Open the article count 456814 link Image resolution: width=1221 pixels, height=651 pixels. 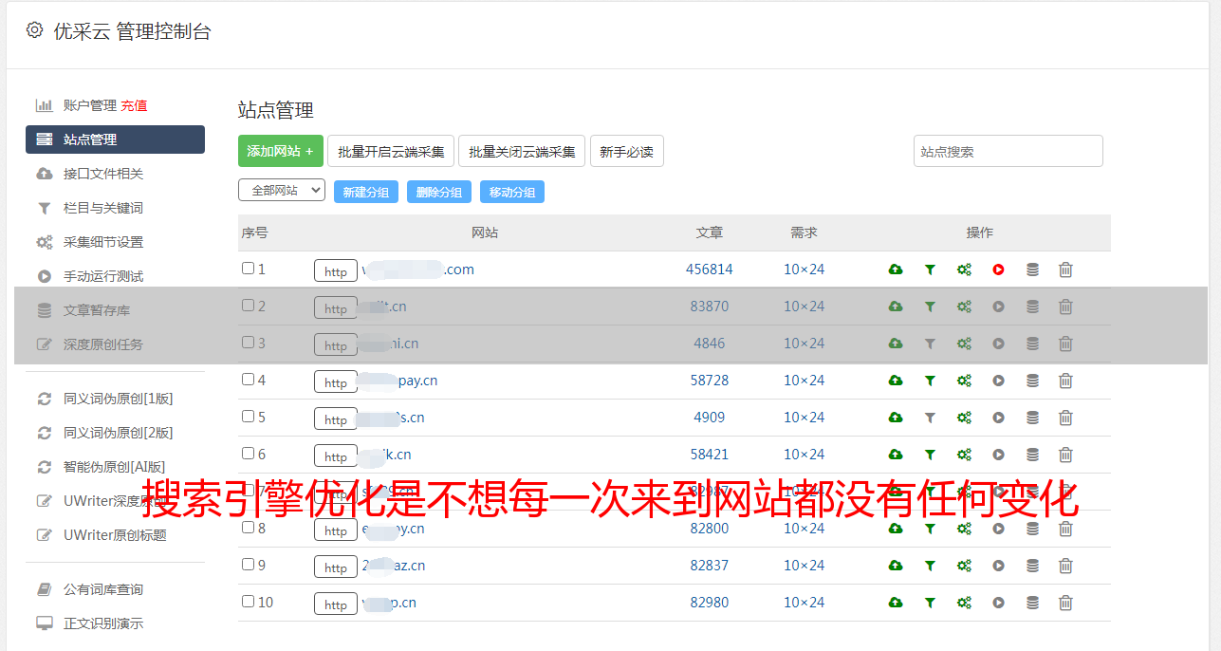pos(710,270)
